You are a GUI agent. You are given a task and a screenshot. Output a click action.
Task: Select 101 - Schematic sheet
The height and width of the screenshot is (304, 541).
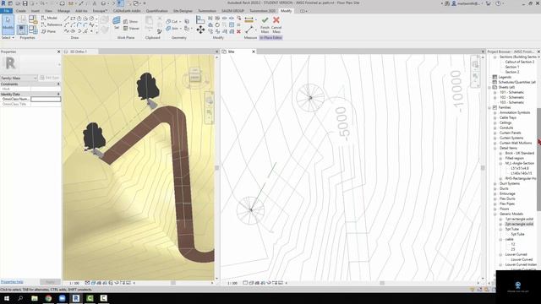[511, 92]
